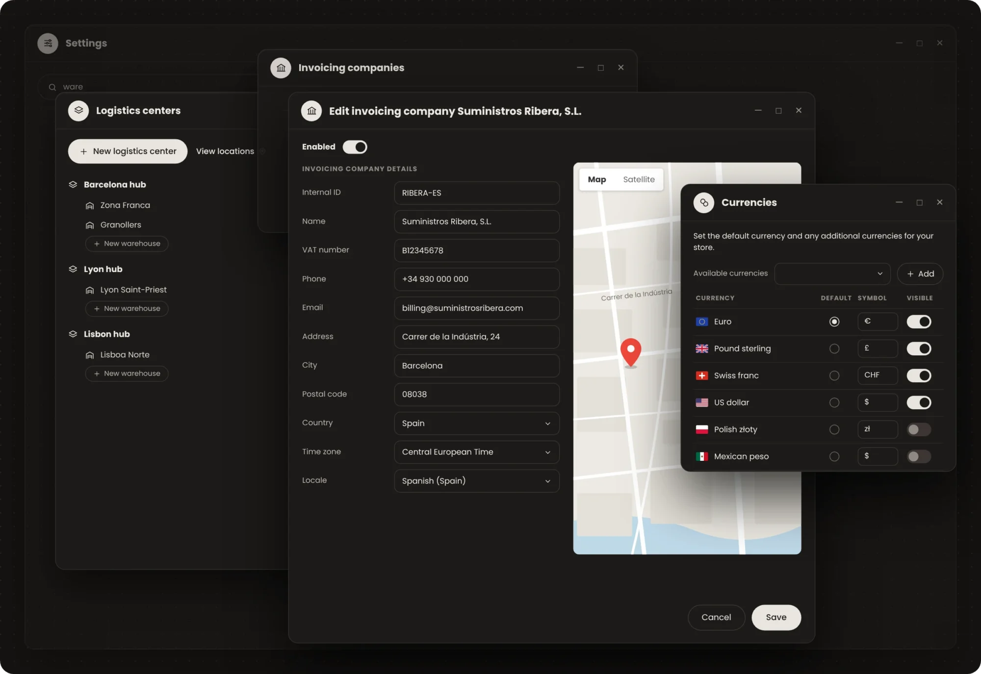Click the Logistics centers layers icon

pyautogui.click(x=78, y=110)
